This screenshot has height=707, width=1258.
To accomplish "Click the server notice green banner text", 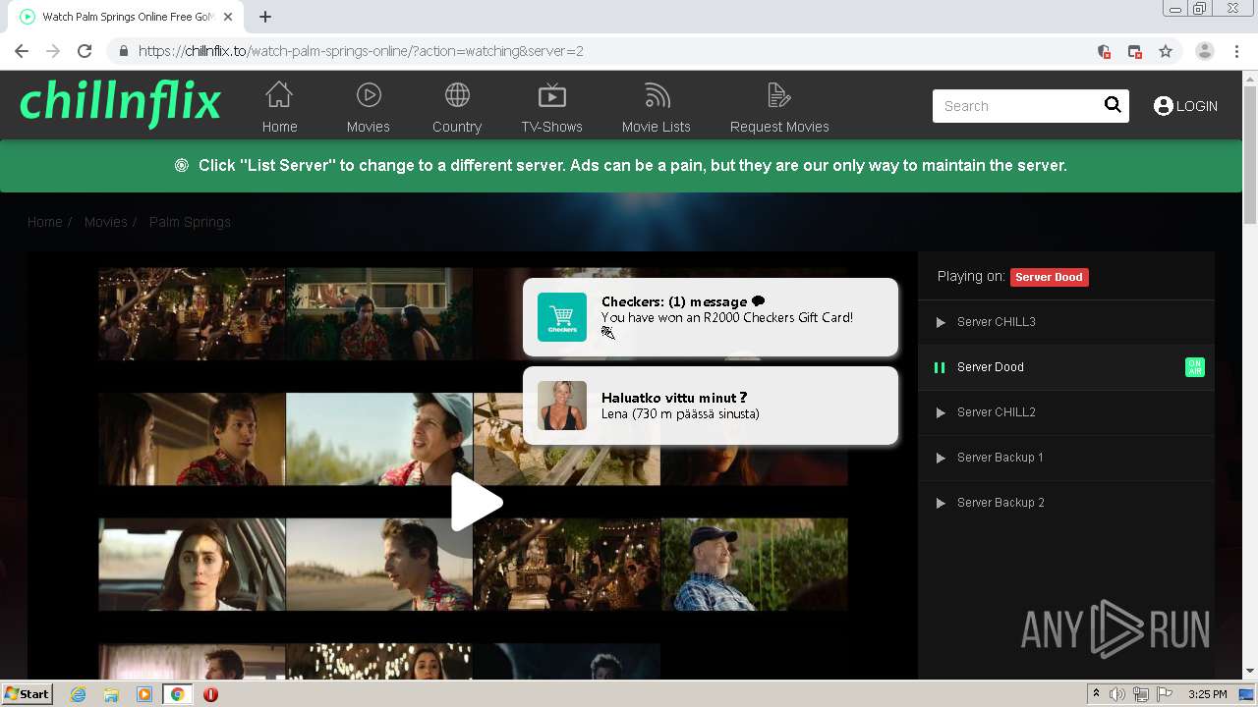I will 632,165.
